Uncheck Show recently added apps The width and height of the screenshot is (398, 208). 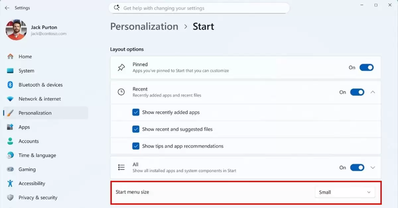tap(136, 112)
